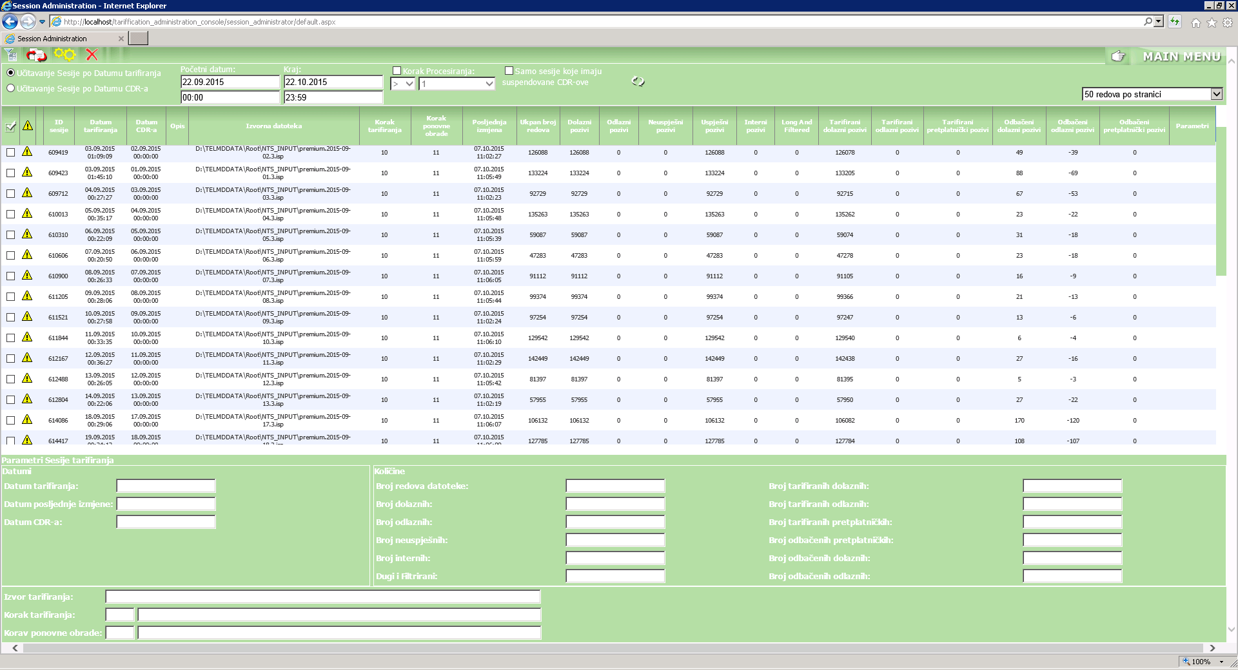Viewport: 1238px width, 670px height.
Task: Click warning icon for session 610900
Action: click(x=27, y=275)
